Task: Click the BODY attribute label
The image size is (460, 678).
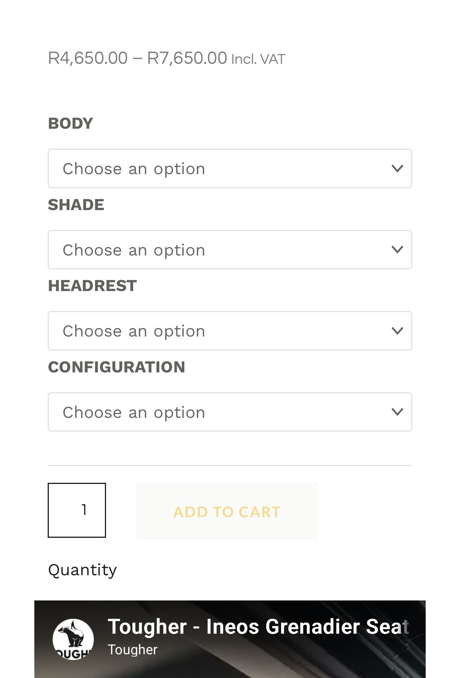Action: pyautogui.click(x=71, y=123)
